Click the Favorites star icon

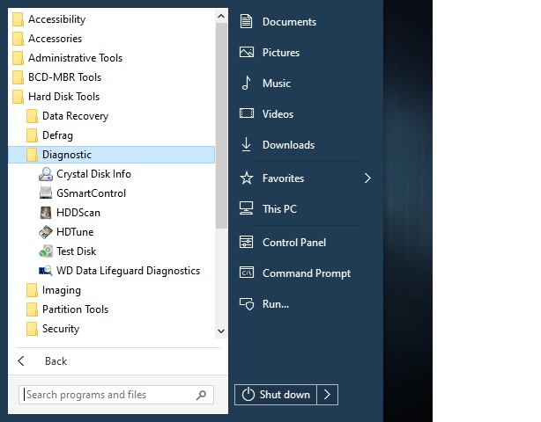247,178
